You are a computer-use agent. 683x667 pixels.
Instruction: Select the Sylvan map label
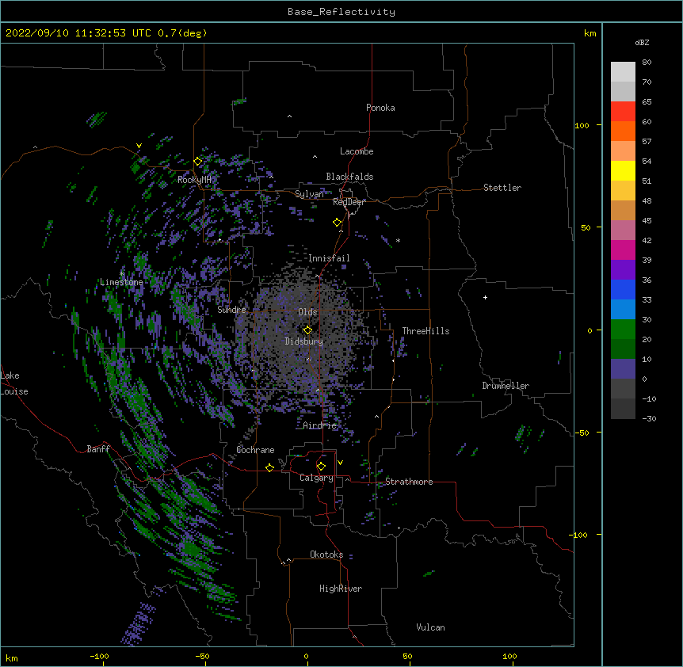point(309,194)
